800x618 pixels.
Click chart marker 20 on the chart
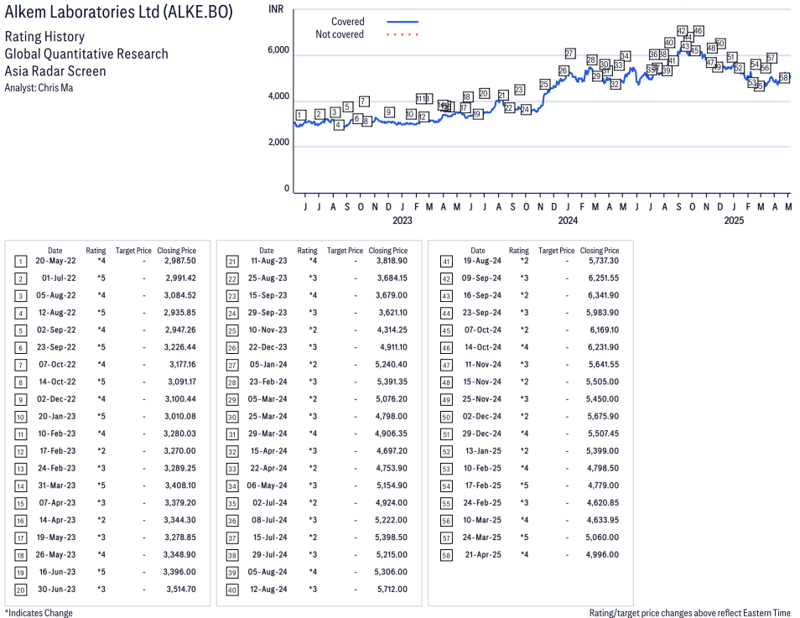click(x=484, y=93)
